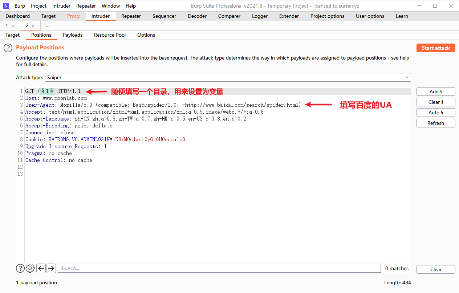Click the Cache-Control: no-cache line
This screenshot has width=459, height=293.
[59, 160]
